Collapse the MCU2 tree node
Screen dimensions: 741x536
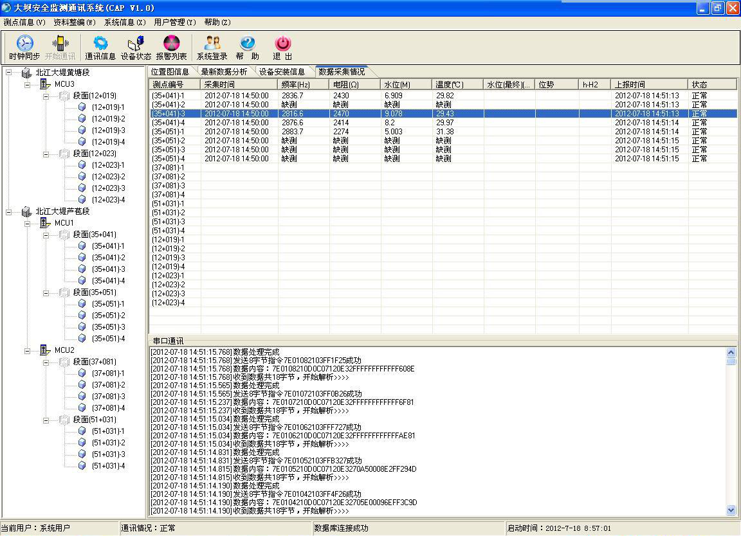point(28,350)
